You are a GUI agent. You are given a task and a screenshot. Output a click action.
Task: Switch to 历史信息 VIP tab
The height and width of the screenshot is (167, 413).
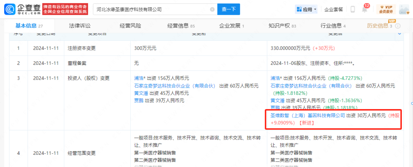[380, 26]
